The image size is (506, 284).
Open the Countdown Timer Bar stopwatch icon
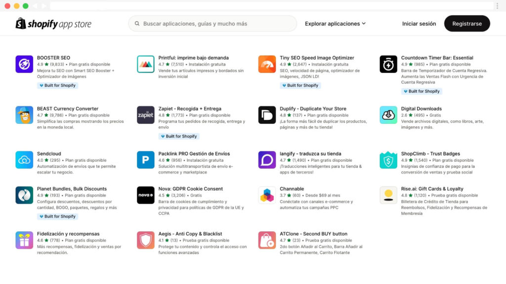(388, 63)
